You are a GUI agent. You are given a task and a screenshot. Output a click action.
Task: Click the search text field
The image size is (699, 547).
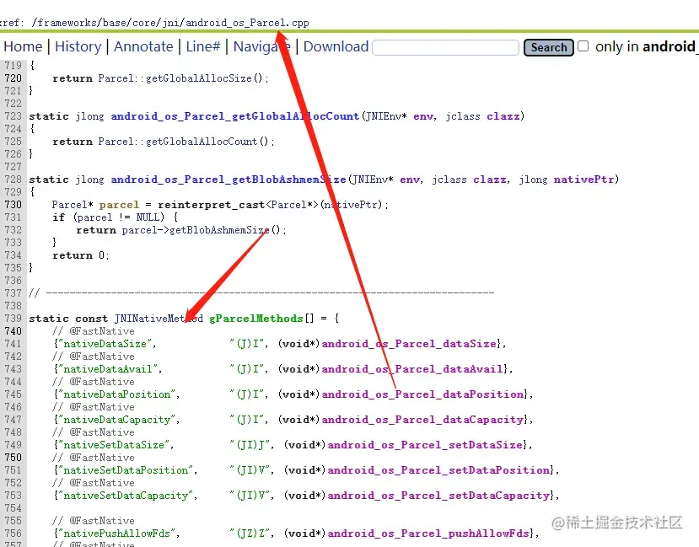pos(445,47)
